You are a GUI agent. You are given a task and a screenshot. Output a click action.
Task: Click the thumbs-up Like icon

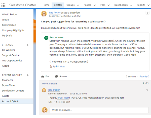click(x=43, y=76)
